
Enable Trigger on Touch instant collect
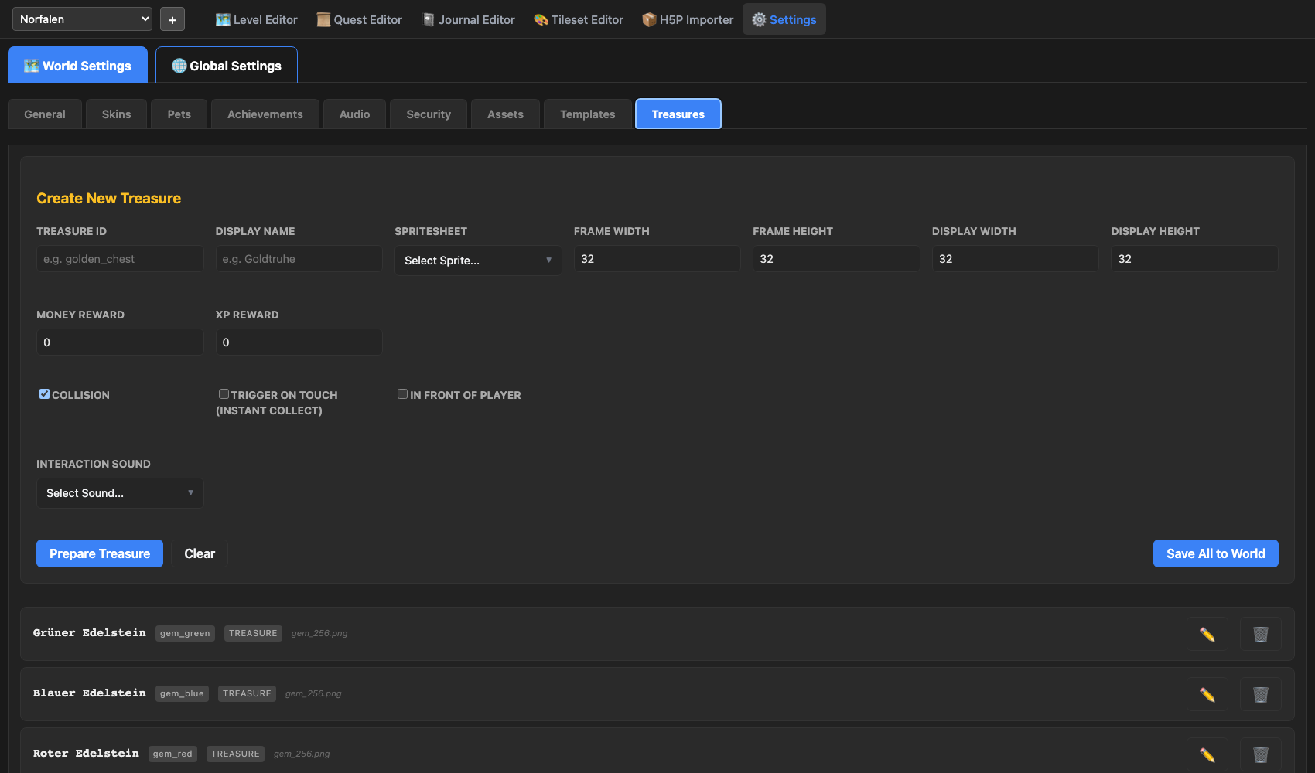coord(224,394)
